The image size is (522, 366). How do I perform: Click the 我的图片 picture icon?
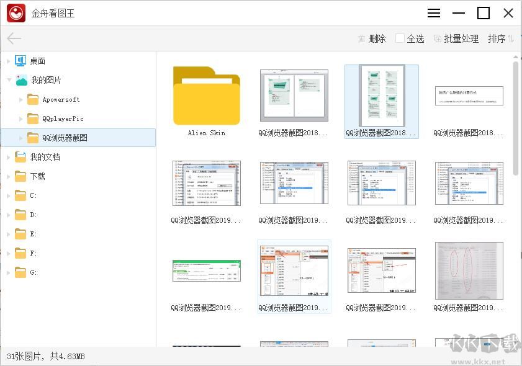coord(22,80)
